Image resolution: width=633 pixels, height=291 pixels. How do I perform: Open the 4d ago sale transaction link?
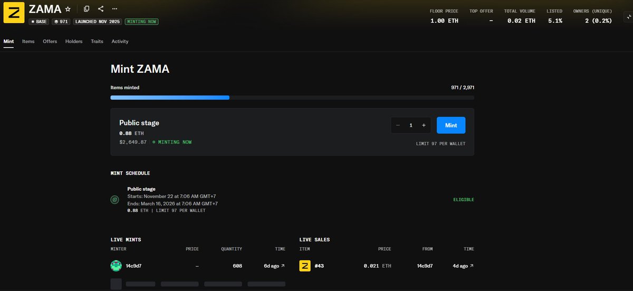[x=463, y=266]
